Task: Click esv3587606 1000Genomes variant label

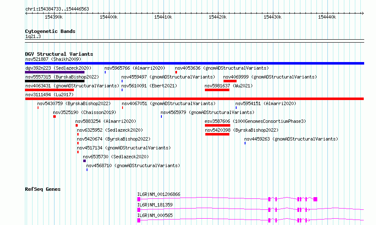Action: point(255,121)
